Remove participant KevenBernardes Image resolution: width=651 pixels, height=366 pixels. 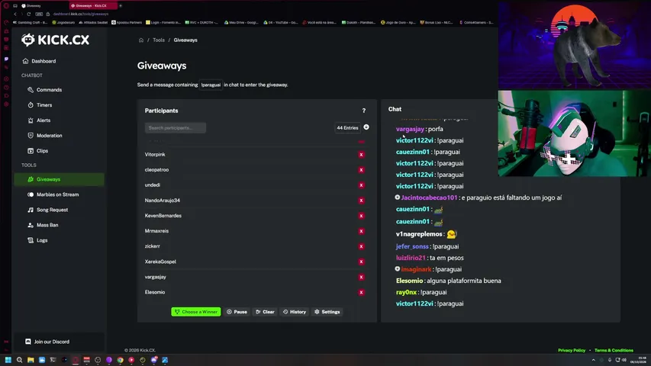(x=361, y=216)
